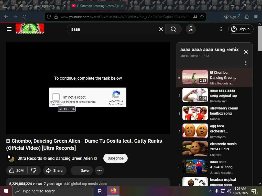Share the video
The height and width of the screenshot is (196, 262).
[x=54, y=170]
